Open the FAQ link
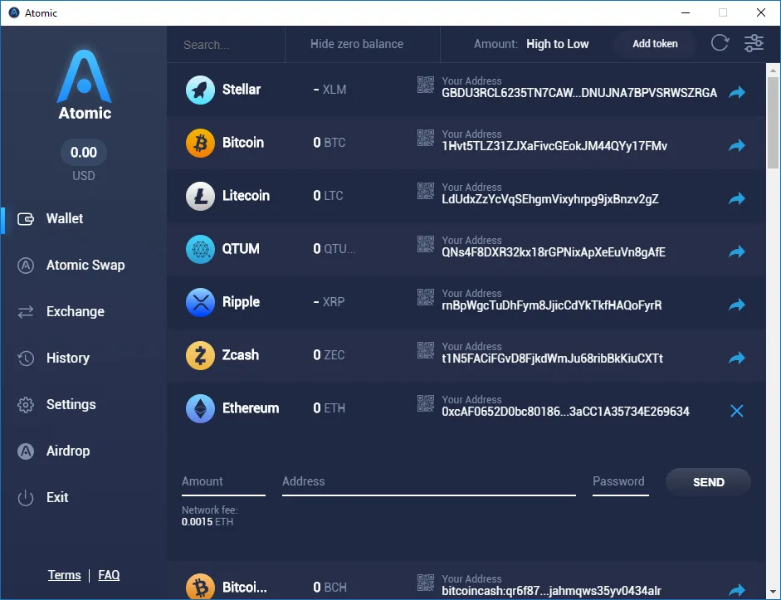Viewport: 781px width, 600px height. 109,575
